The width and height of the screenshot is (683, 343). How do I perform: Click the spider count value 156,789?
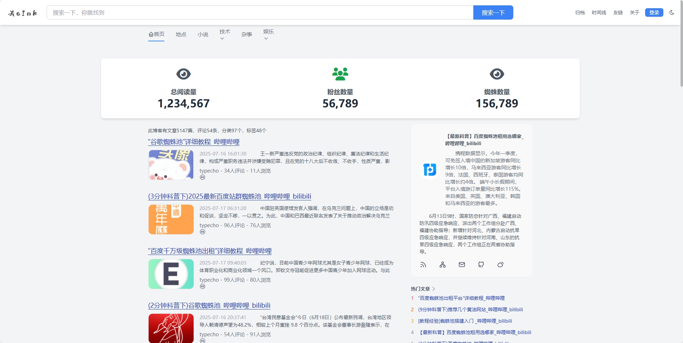497,103
